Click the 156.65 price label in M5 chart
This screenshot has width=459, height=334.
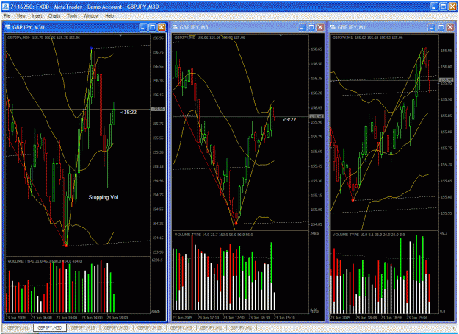pos(317,49)
